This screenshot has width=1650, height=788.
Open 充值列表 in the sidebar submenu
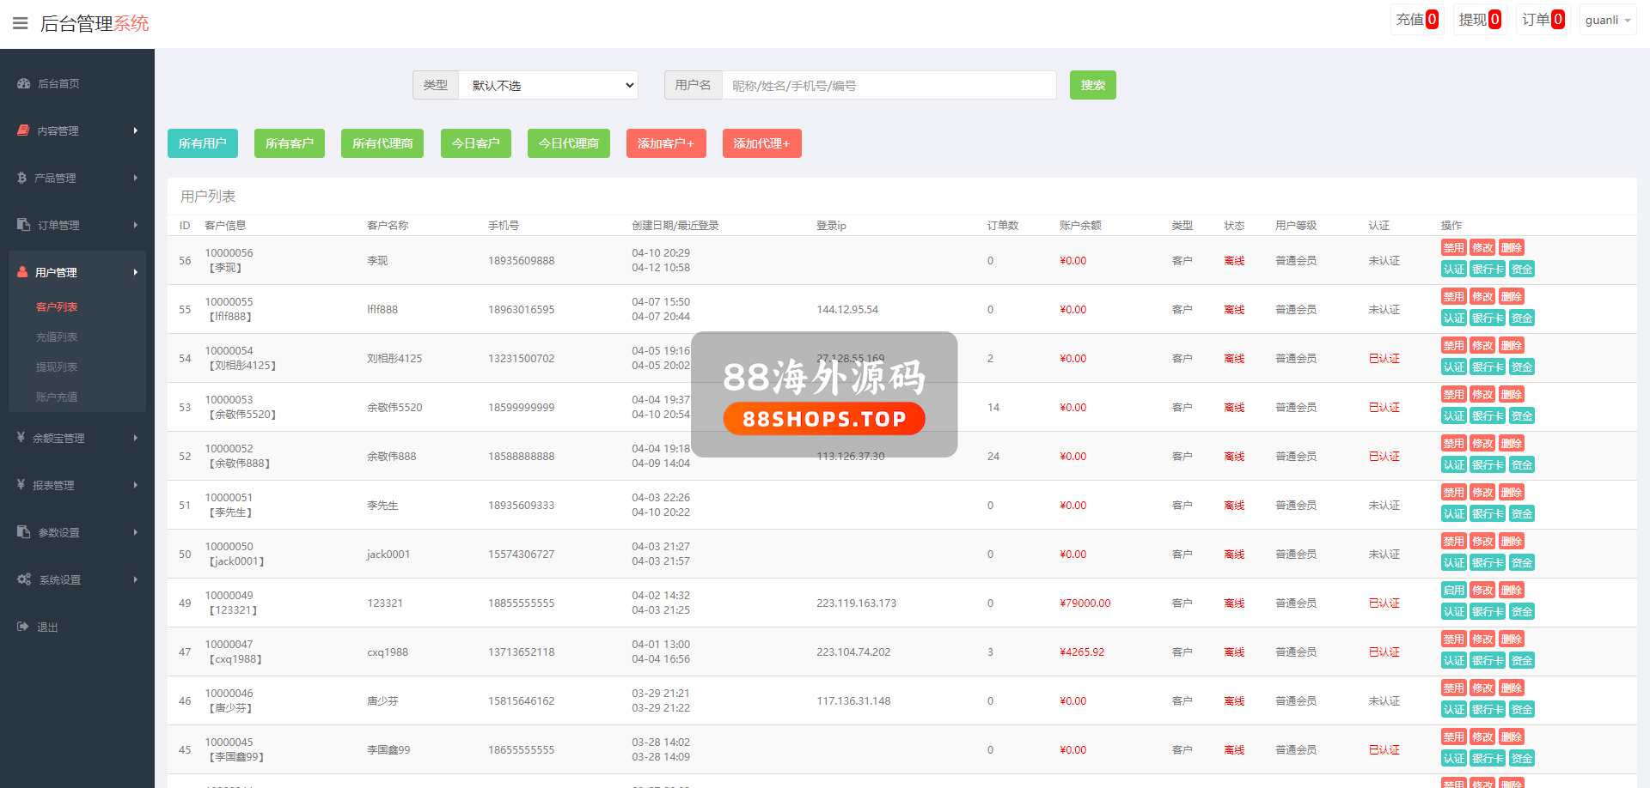[x=57, y=336]
